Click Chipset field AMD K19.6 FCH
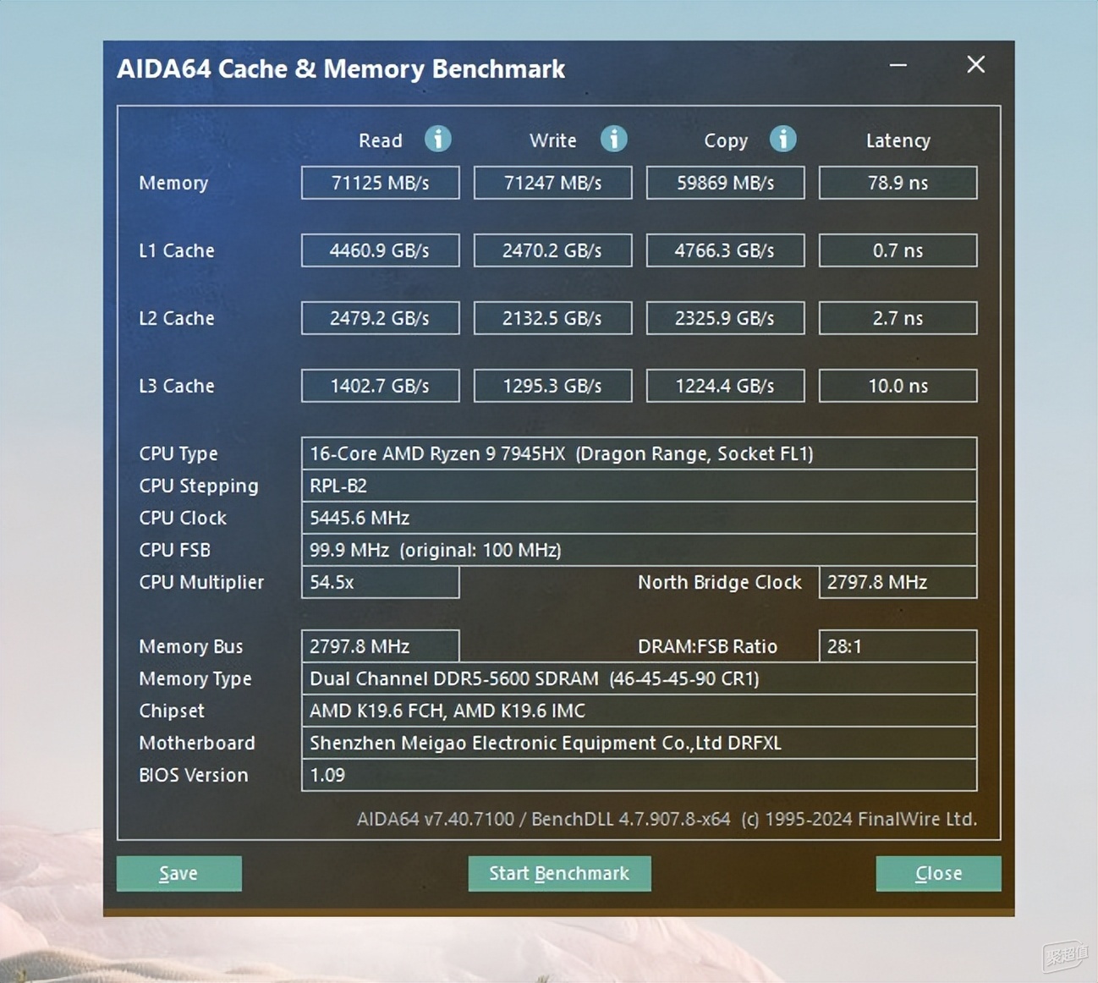1098x983 pixels. [640, 711]
